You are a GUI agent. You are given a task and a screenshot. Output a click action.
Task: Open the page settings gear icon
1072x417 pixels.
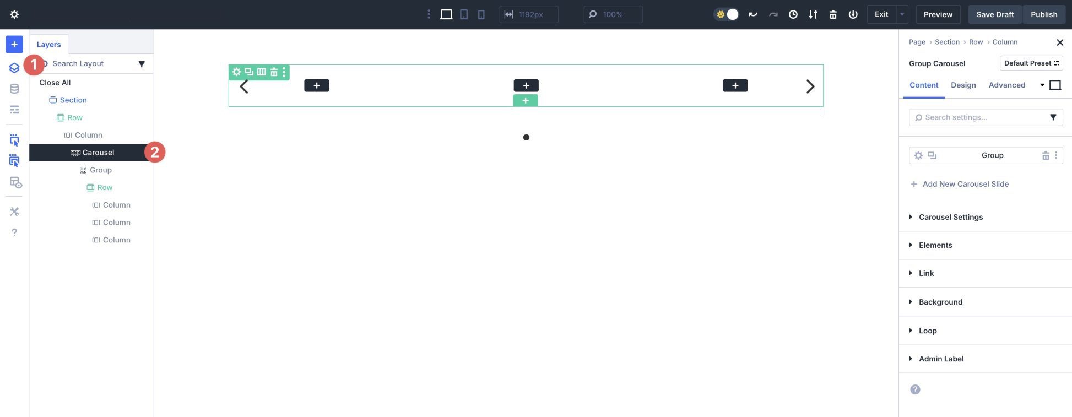click(x=14, y=14)
